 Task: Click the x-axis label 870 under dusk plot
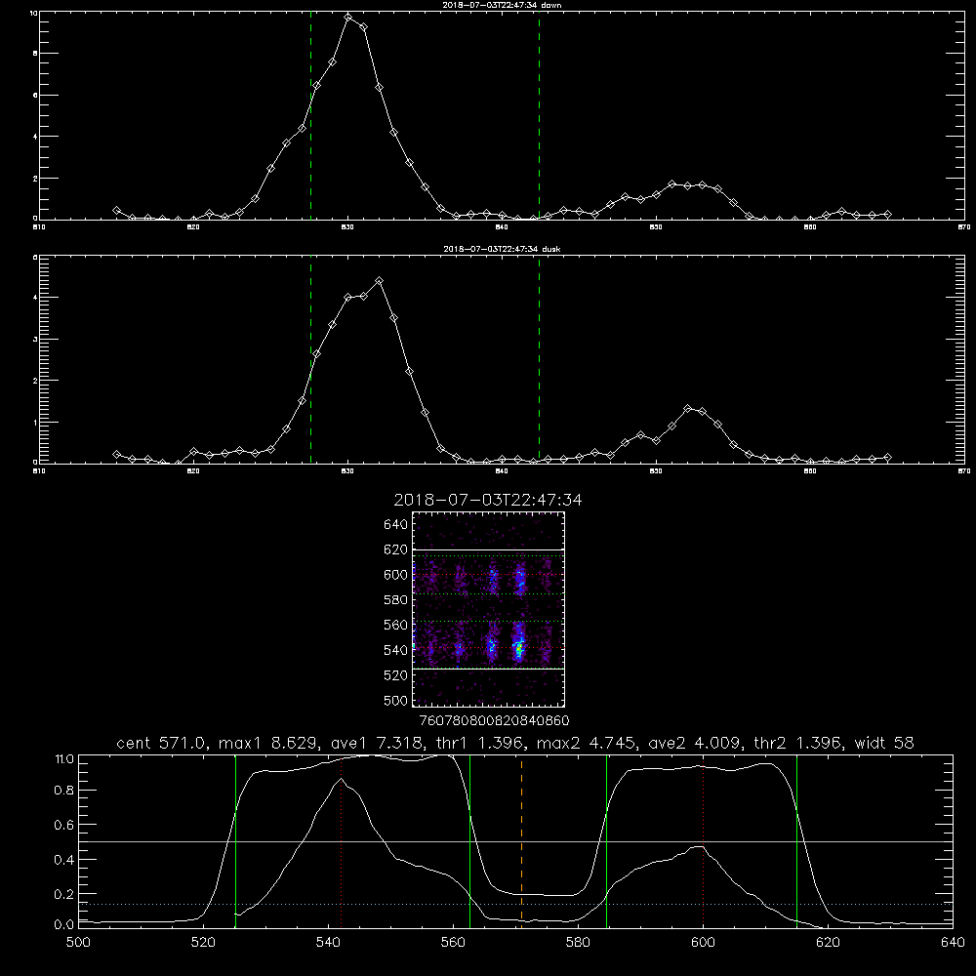pos(964,471)
